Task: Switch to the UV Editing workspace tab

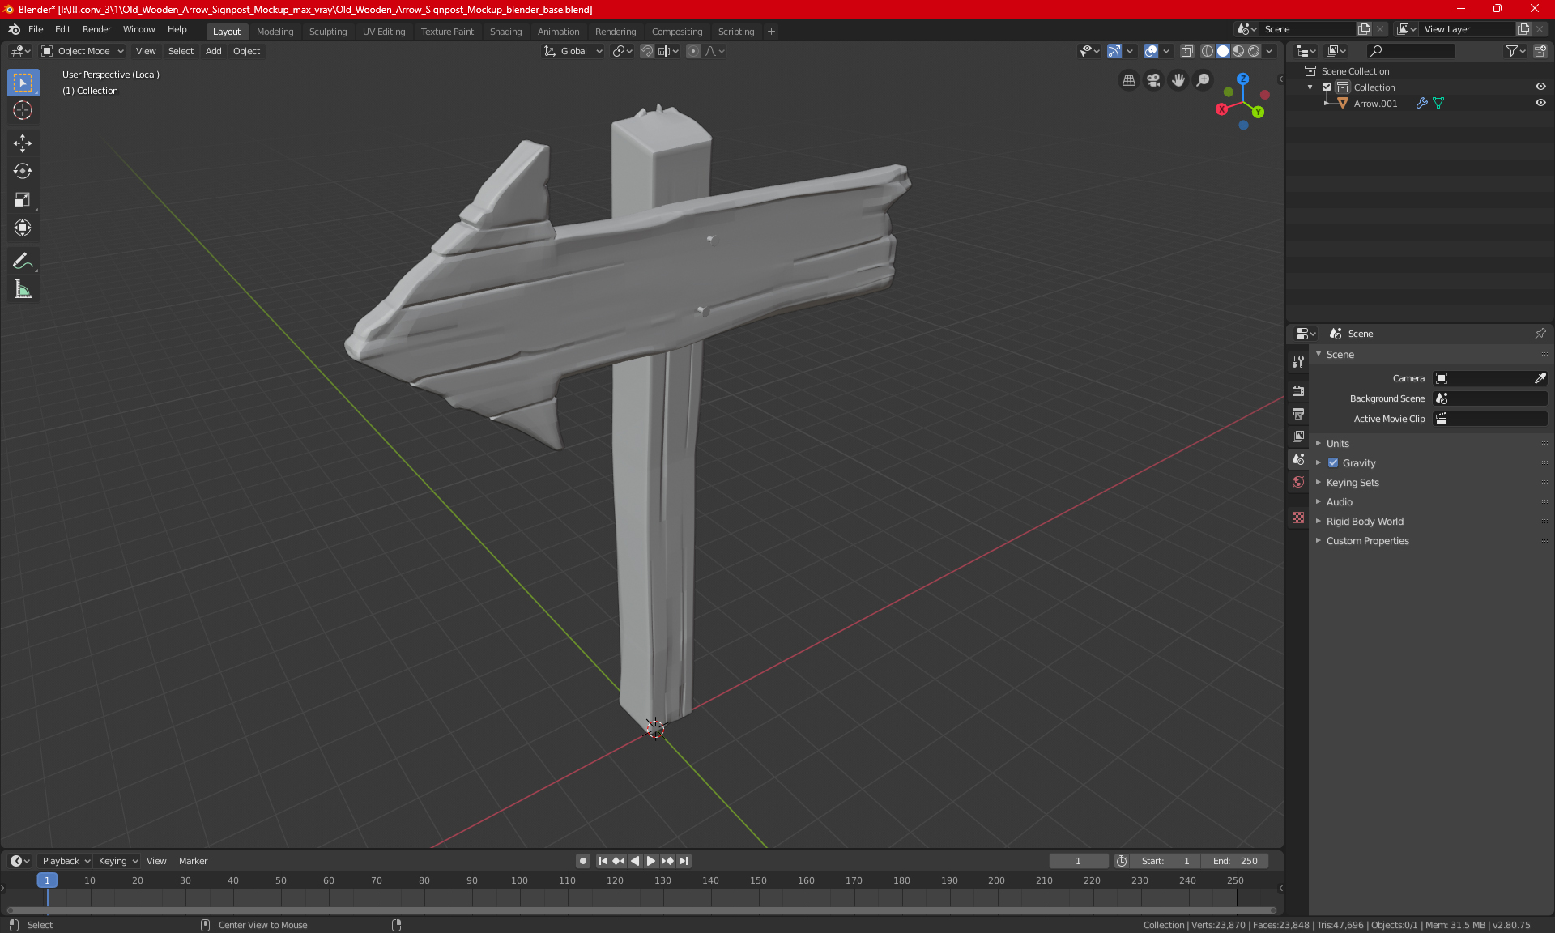Action: pyautogui.click(x=384, y=32)
